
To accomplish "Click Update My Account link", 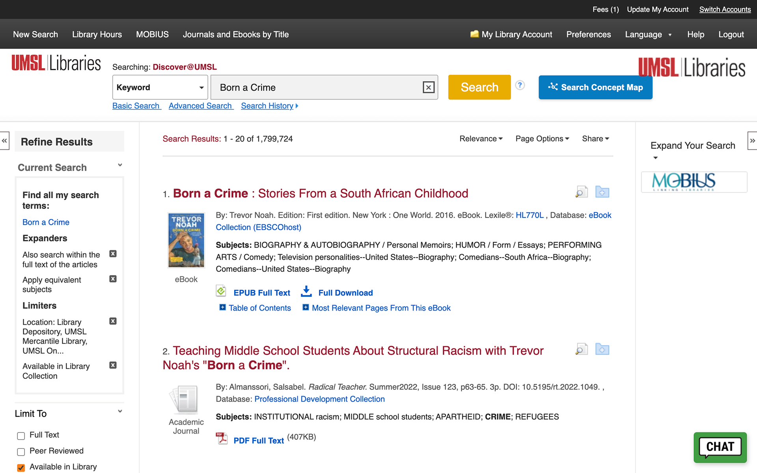I will click(658, 9).
